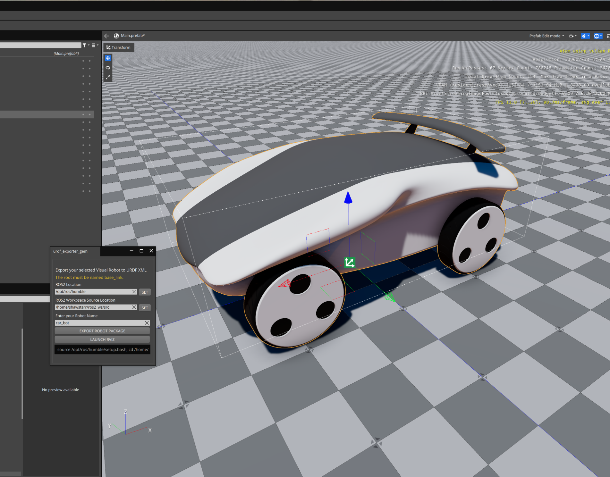
Task: Click SET next to /opt/ros/humble
Action: [x=145, y=292]
